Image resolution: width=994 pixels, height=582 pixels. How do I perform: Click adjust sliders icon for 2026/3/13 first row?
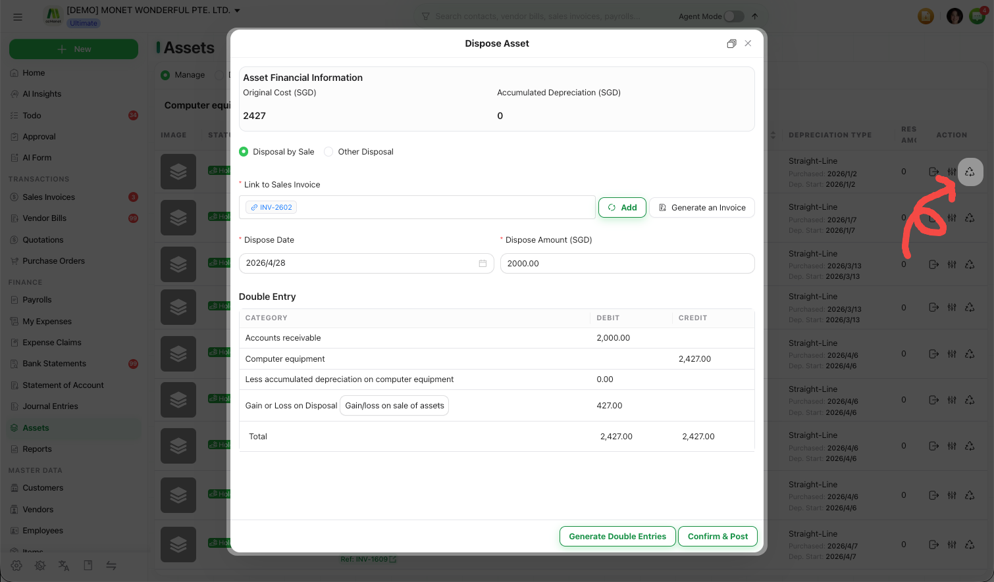click(x=952, y=264)
